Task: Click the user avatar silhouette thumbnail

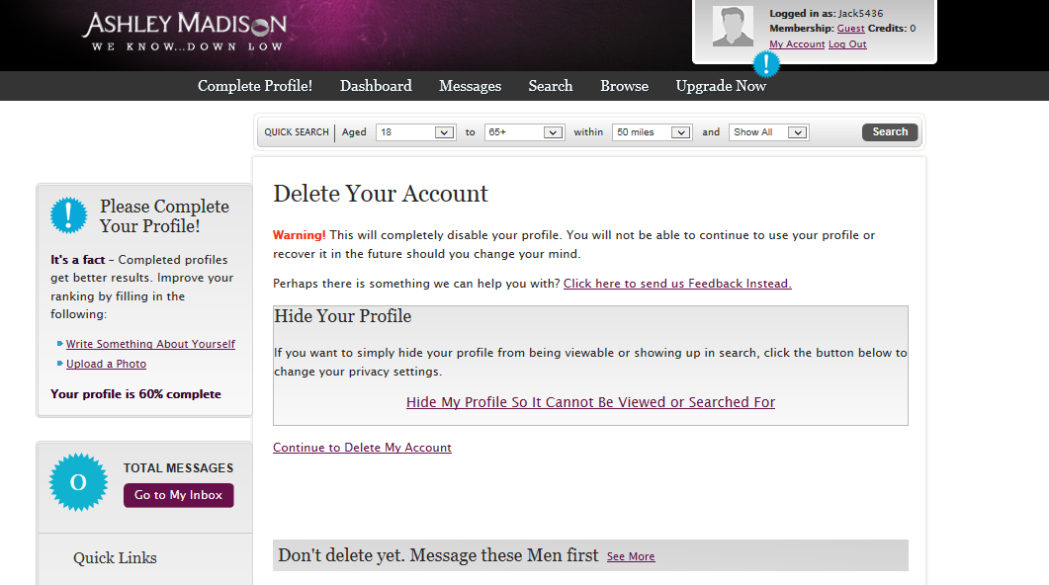Action: [x=733, y=26]
